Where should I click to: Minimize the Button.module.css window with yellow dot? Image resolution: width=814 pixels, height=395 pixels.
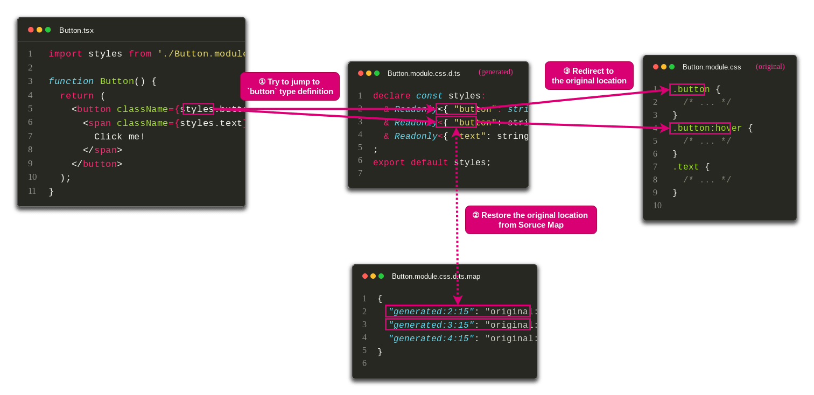(664, 67)
